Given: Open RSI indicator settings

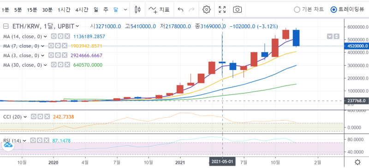Looking at the screenshot, I should point(40,140).
